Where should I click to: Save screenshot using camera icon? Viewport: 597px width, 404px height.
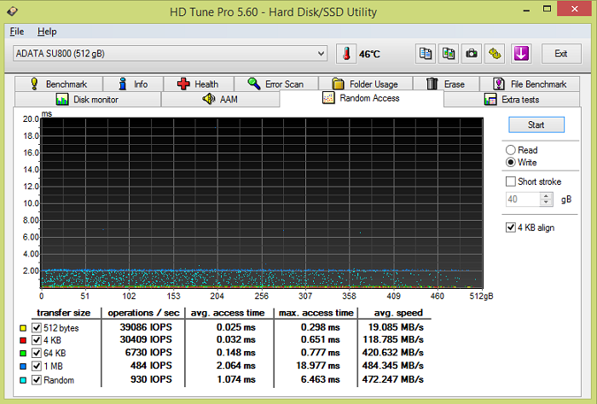tap(472, 54)
